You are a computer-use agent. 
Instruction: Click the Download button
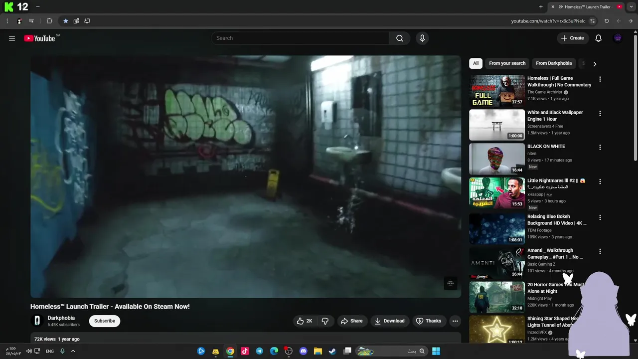click(390, 321)
